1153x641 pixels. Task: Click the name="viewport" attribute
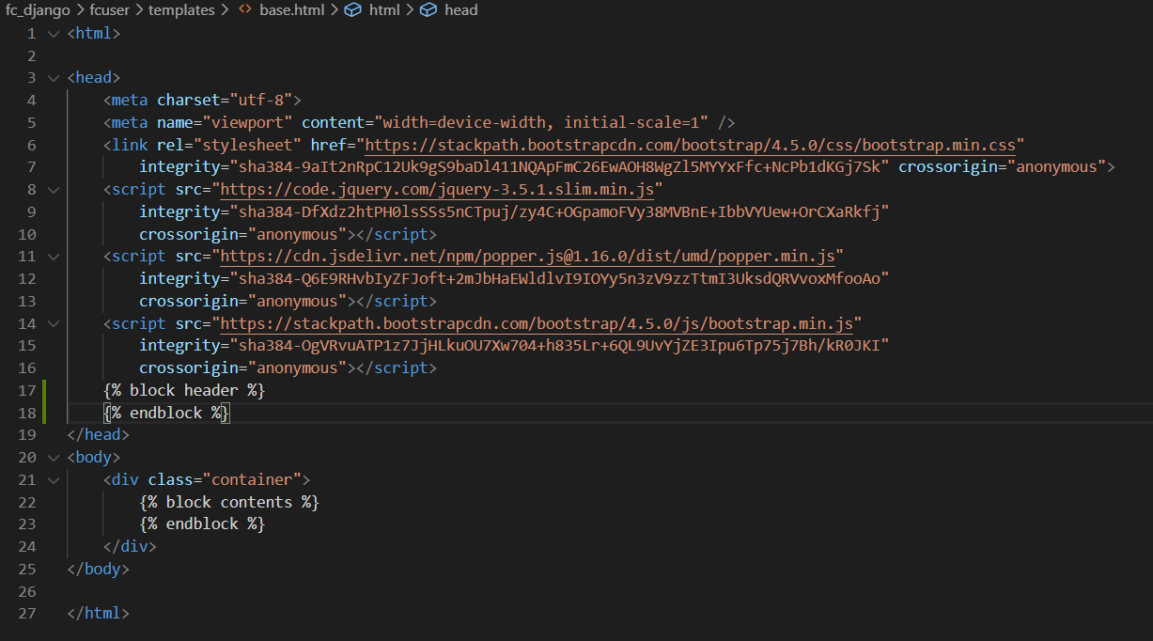coord(225,122)
